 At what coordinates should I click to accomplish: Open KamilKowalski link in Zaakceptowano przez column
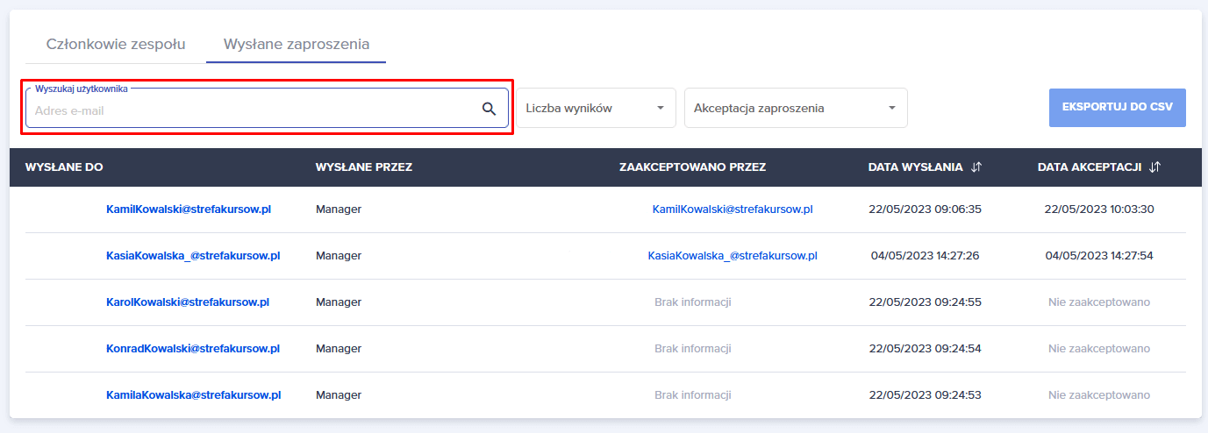pyautogui.click(x=733, y=209)
